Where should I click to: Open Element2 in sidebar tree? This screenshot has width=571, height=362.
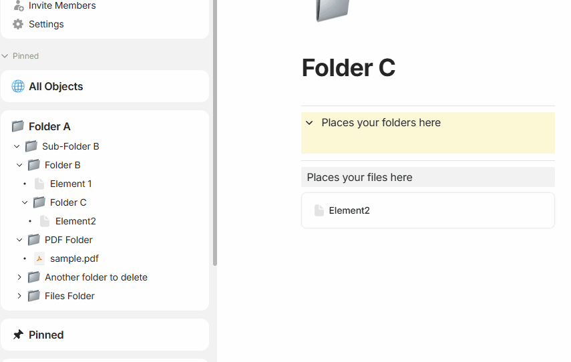(75, 221)
